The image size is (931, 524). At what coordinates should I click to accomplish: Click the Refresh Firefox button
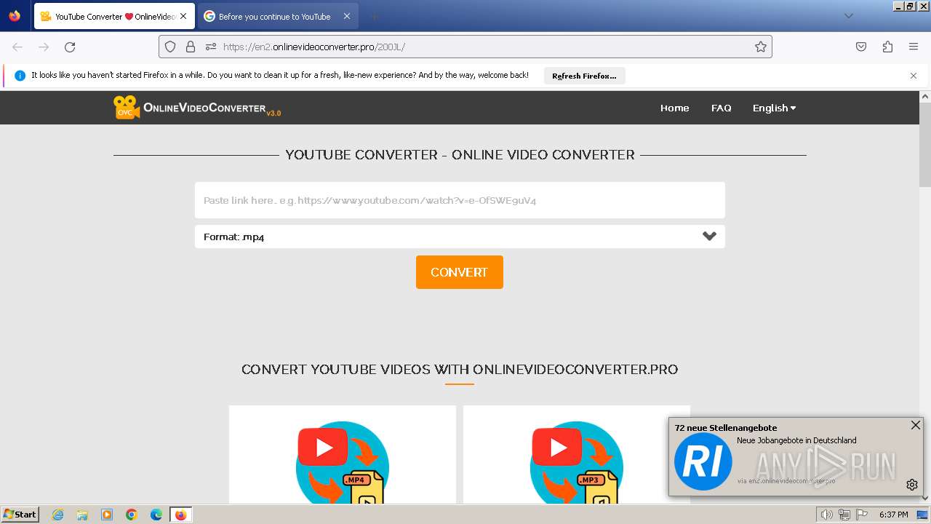pyautogui.click(x=584, y=76)
